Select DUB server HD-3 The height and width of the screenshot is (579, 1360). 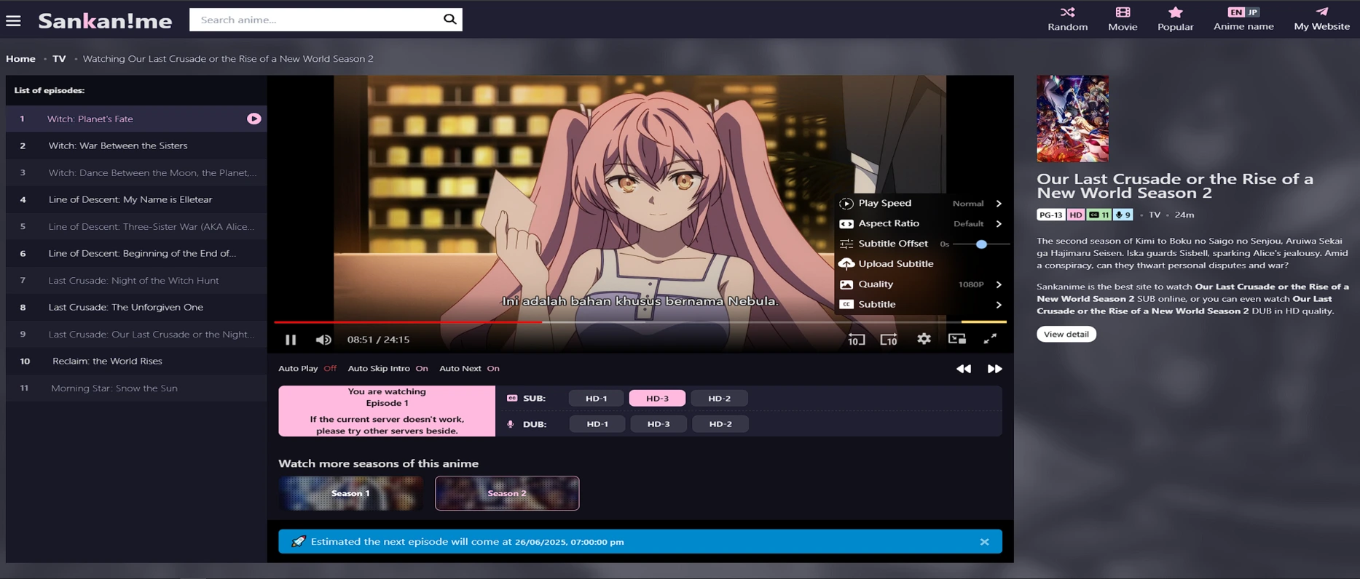tap(659, 424)
